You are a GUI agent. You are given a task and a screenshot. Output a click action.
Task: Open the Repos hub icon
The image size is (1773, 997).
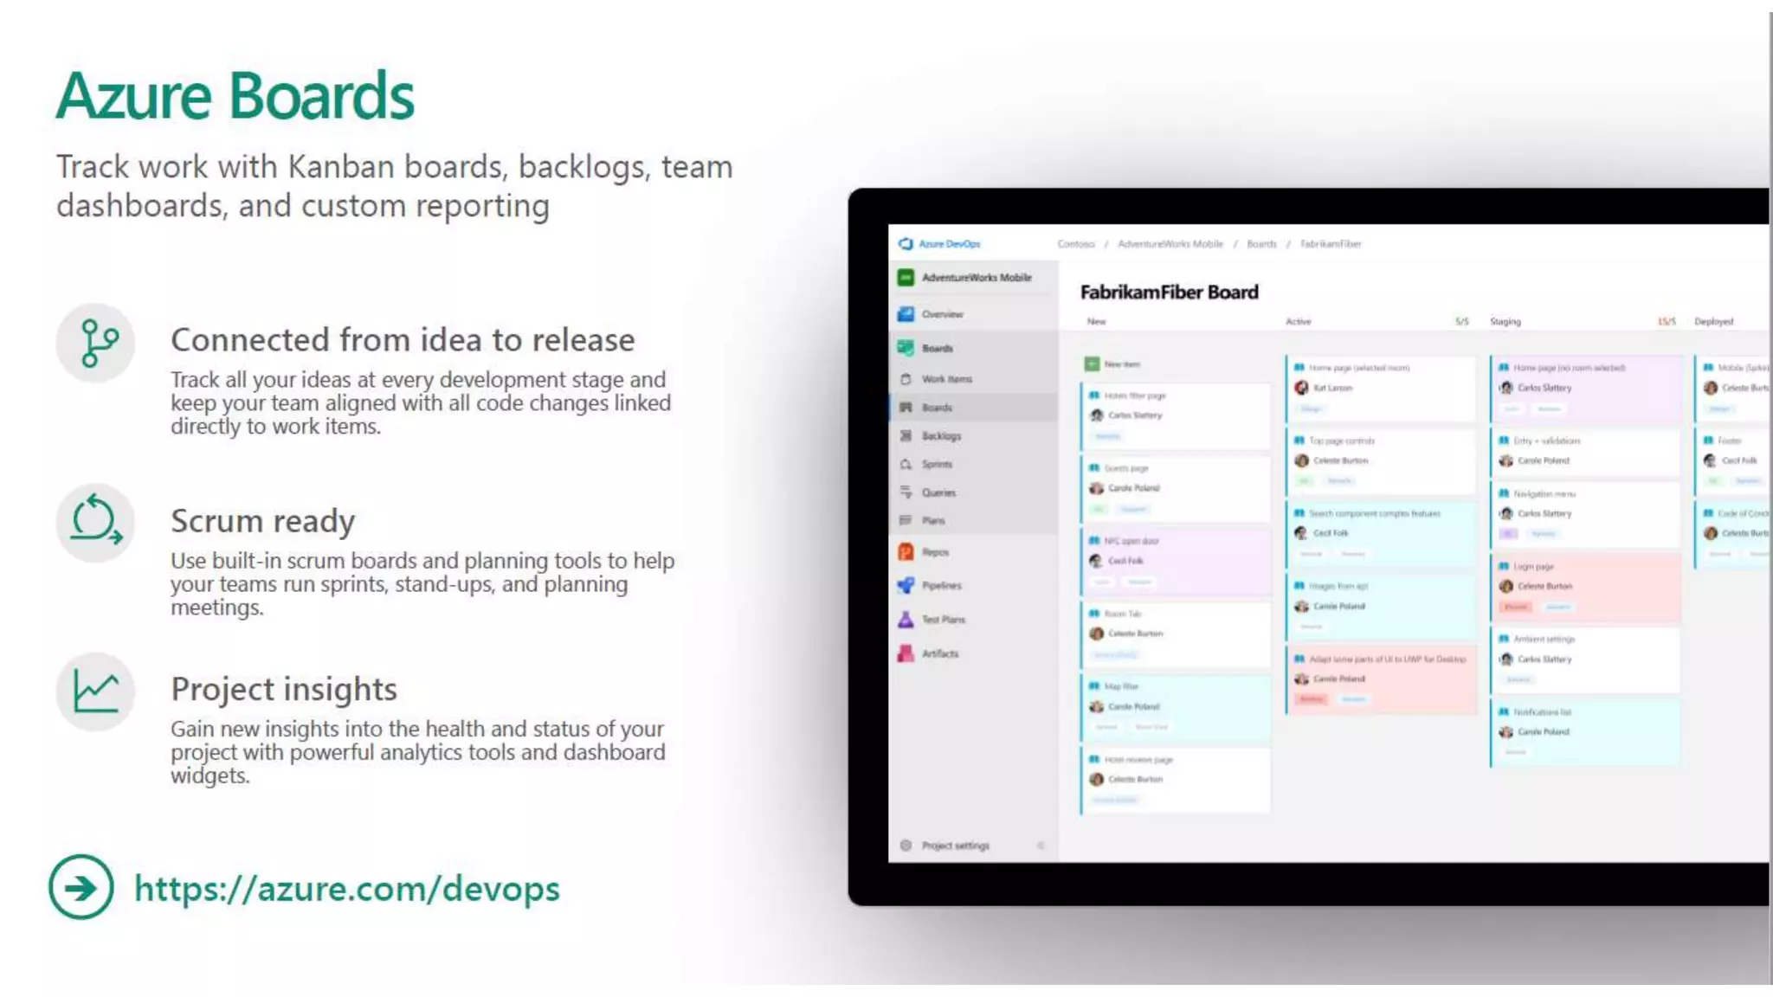(x=906, y=551)
